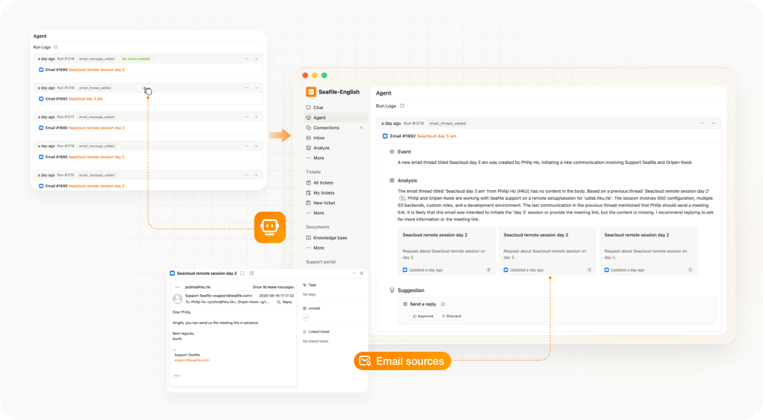Refresh Run Logs in the left Agent panel
The width and height of the screenshot is (763, 420).
pyautogui.click(x=56, y=47)
